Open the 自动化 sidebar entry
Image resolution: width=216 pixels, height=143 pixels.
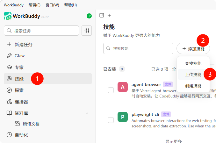pyautogui.click(x=48, y=135)
